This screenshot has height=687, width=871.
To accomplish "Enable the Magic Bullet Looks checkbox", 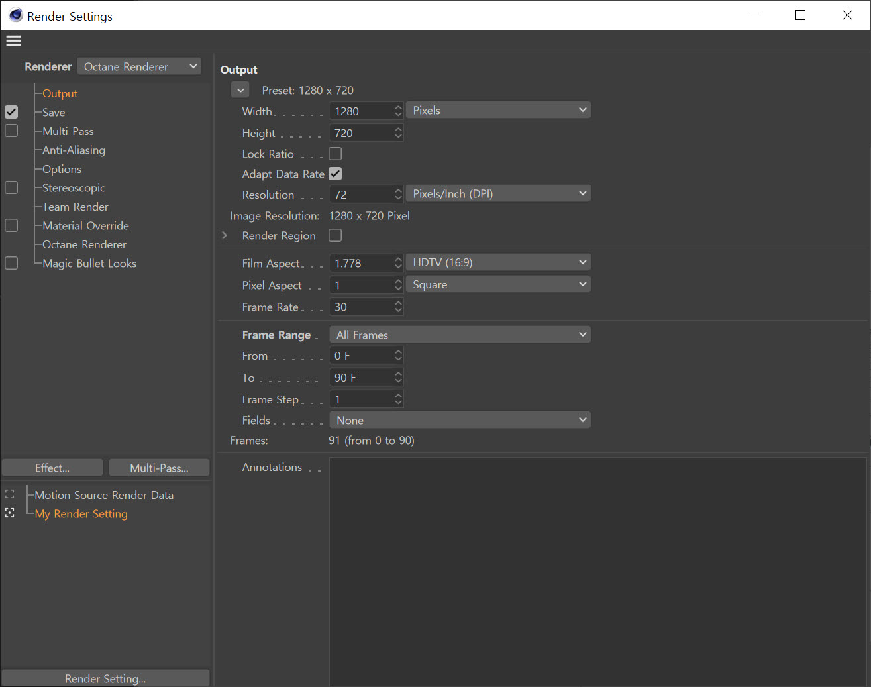I will pyautogui.click(x=11, y=263).
